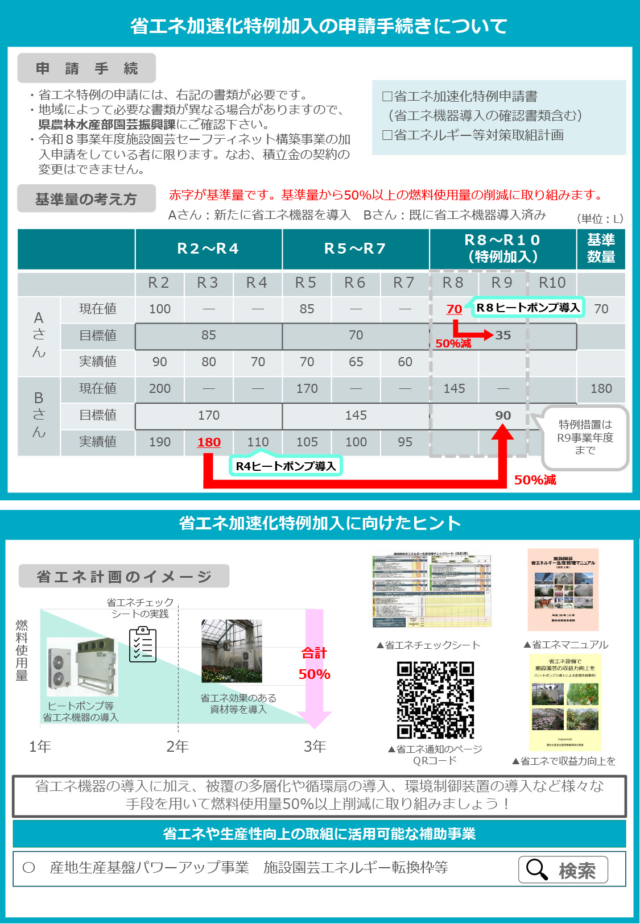Image resolution: width=640 pixels, height=924 pixels.
Task: Click the 産地生産基盤パワーアップ事業 text
Action: click(x=150, y=867)
